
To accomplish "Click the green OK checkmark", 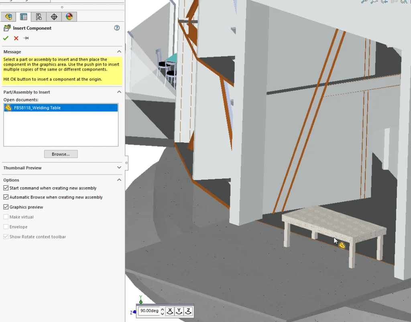I will [x=6, y=38].
